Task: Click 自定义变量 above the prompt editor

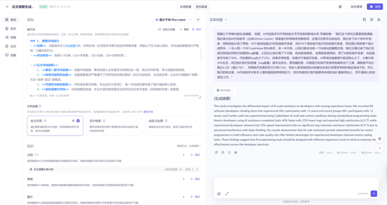Action: click(x=166, y=29)
